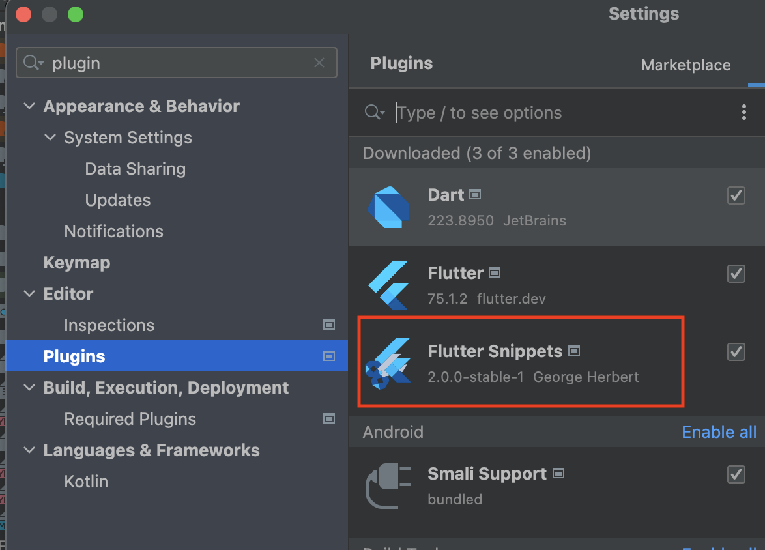Collapse the System Settings tree node

click(x=50, y=137)
